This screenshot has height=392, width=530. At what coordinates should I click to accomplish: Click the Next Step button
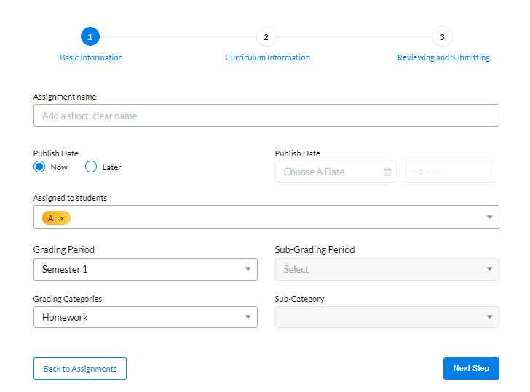coord(470,368)
